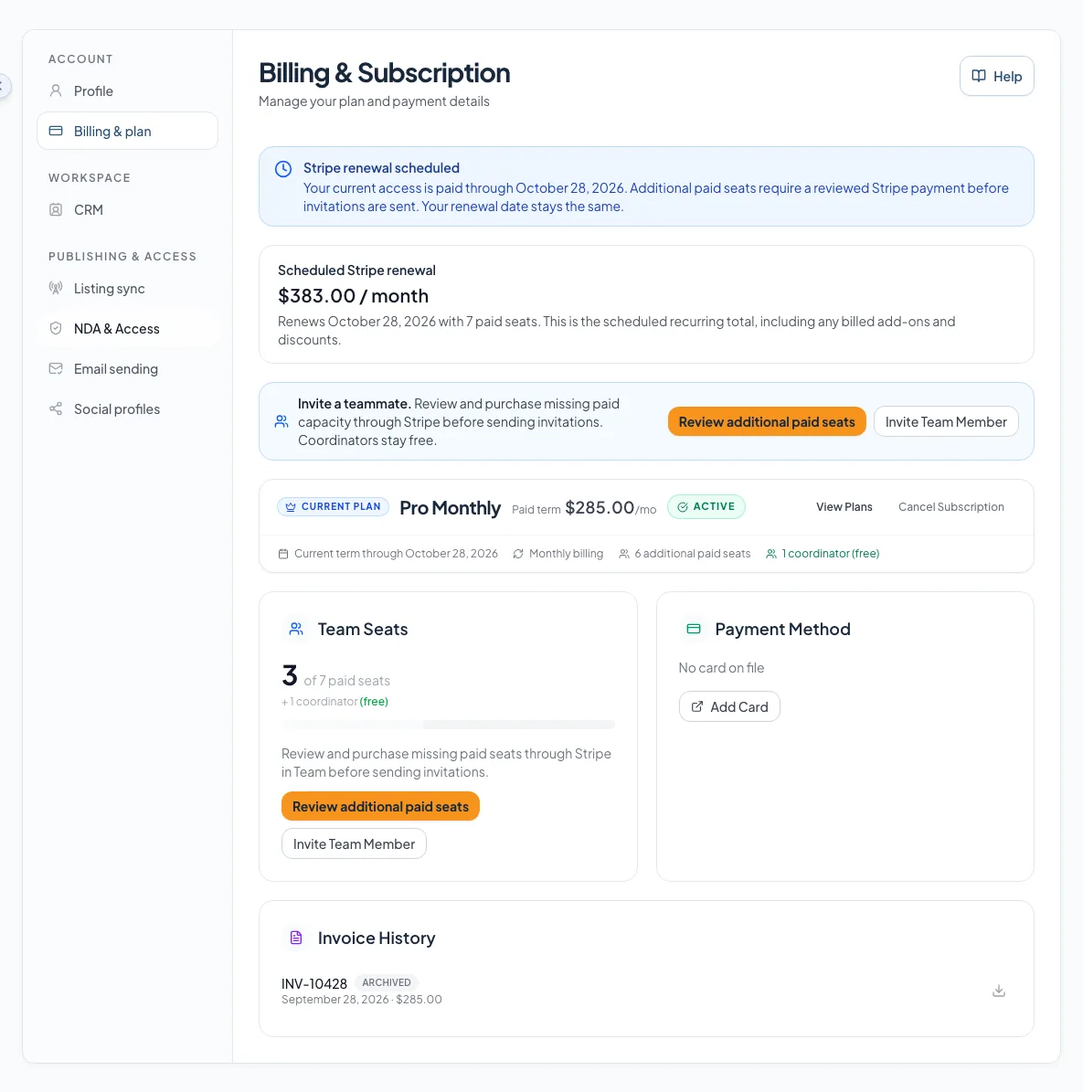
Task: Click the crown icon in Current Plan badge
Action: click(291, 507)
